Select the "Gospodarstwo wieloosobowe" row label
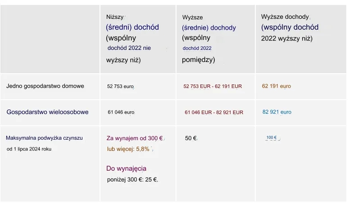 click(47, 112)
